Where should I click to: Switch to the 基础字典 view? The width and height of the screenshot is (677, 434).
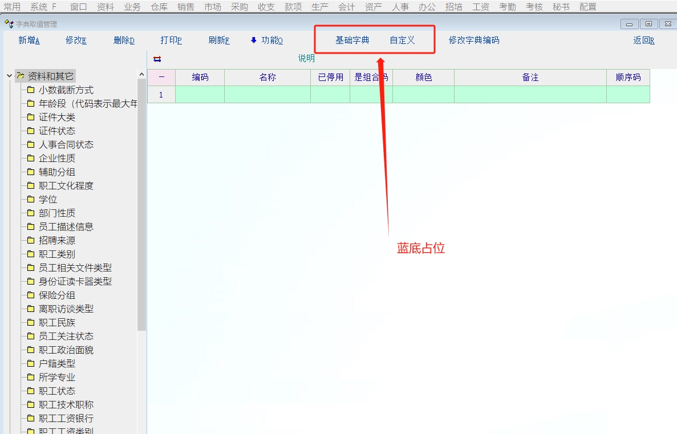[x=352, y=40]
